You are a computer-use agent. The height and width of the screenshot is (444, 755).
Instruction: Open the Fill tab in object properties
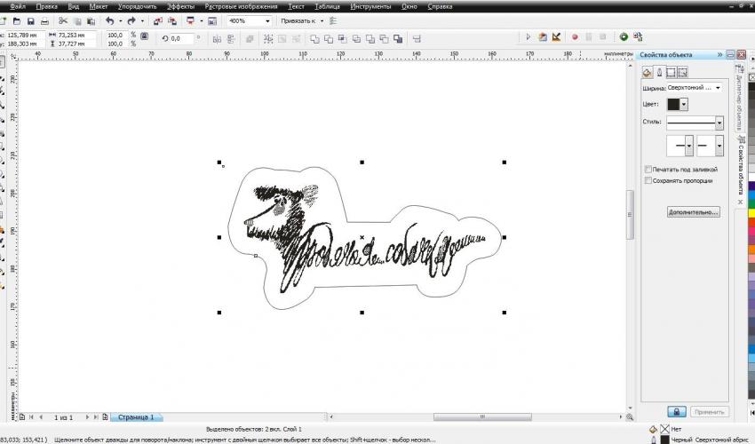(x=647, y=72)
